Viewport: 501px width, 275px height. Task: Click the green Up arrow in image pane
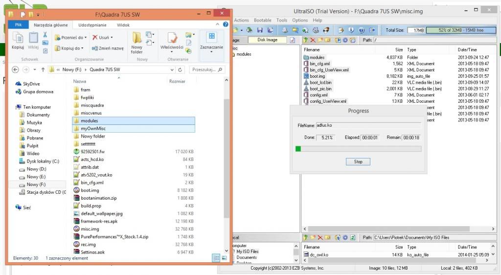[x=305, y=40]
